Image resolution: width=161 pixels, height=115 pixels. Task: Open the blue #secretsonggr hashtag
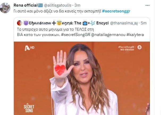coord(116,11)
